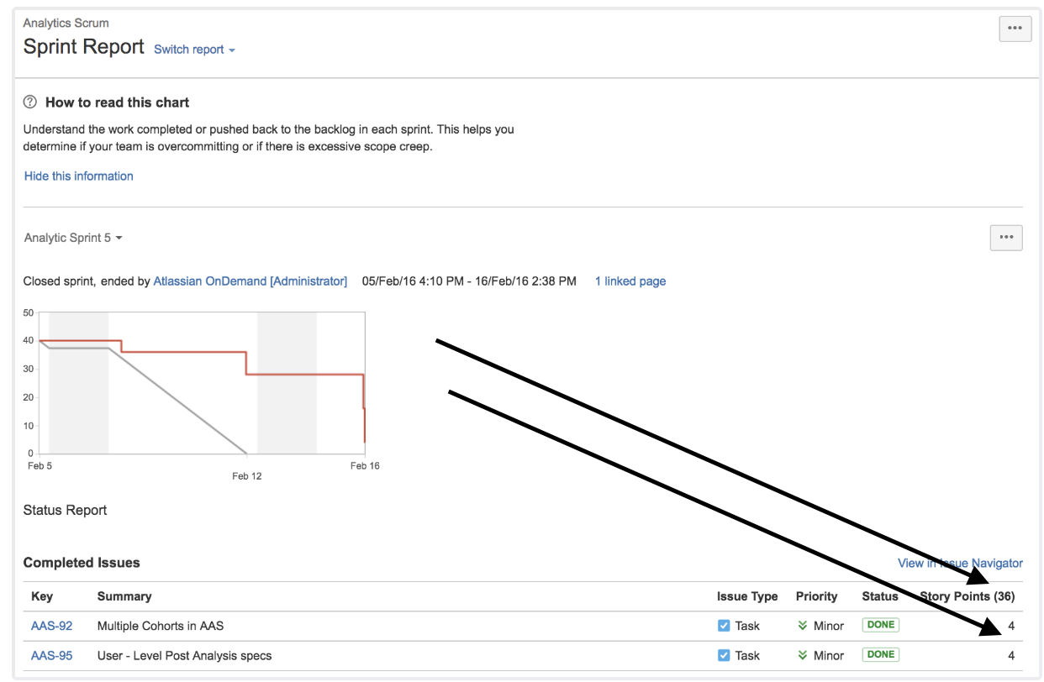The width and height of the screenshot is (1044, 682).
Task: Click the question mark help icon
Action: (30, 102)
